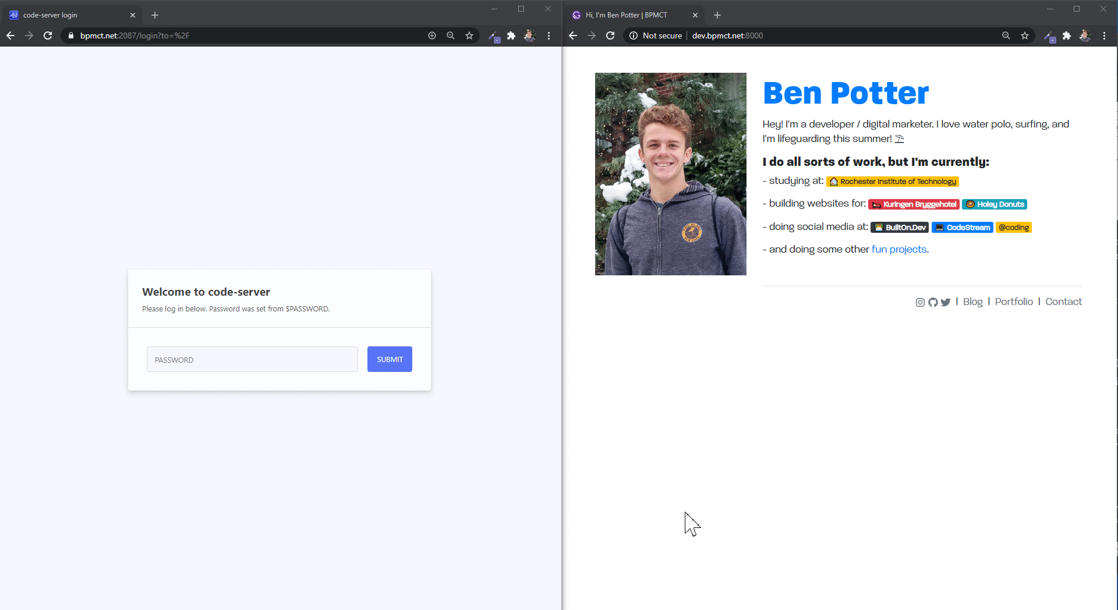Click the PASSWORD input field
The height and width of the screenshot is (610, 1118).
(252, 359)
